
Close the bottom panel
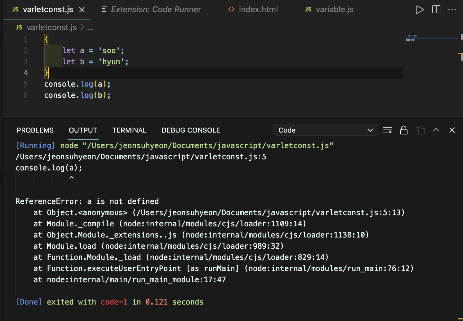(452, 130)
